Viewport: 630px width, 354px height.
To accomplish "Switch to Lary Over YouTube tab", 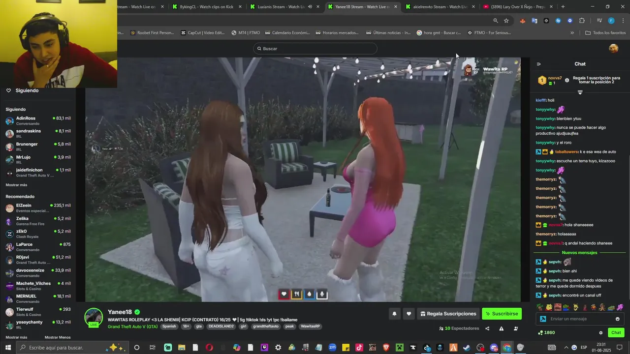I will coord(518,7).
